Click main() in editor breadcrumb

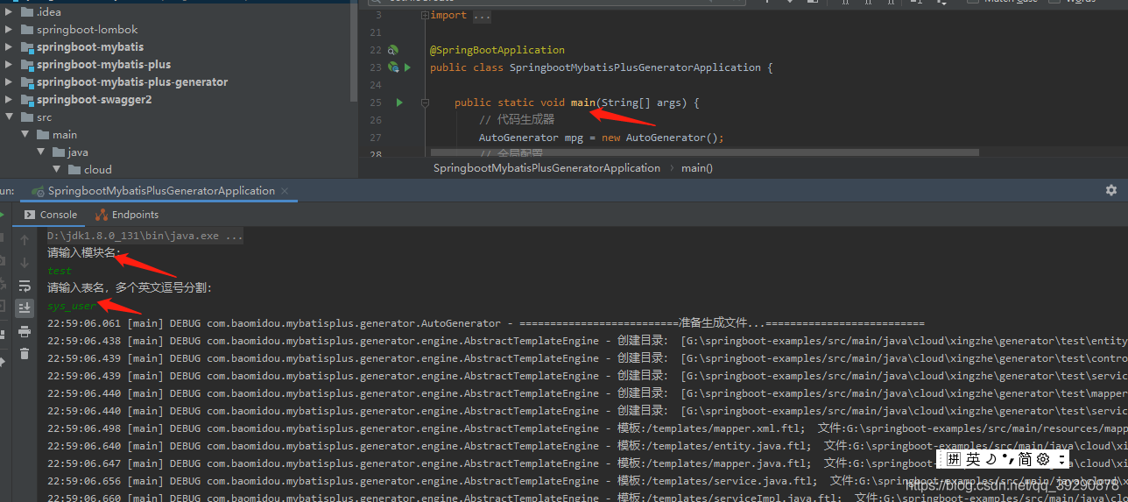coord(697,167)
